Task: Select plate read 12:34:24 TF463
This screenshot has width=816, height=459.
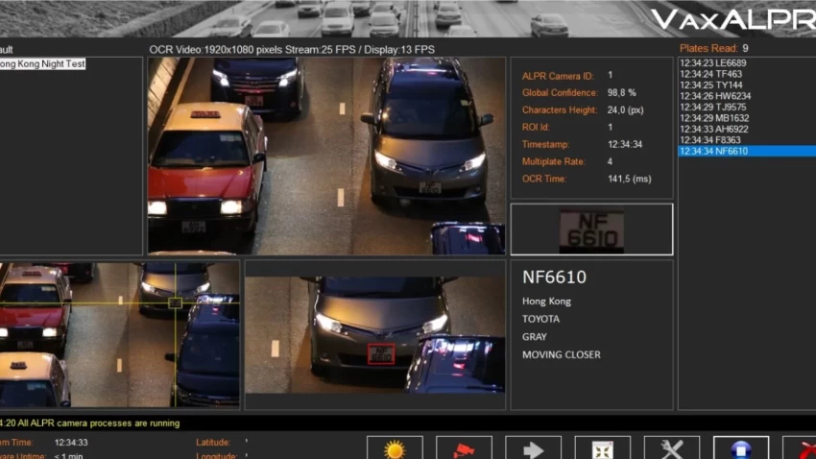Action: (x=709, y=74)
